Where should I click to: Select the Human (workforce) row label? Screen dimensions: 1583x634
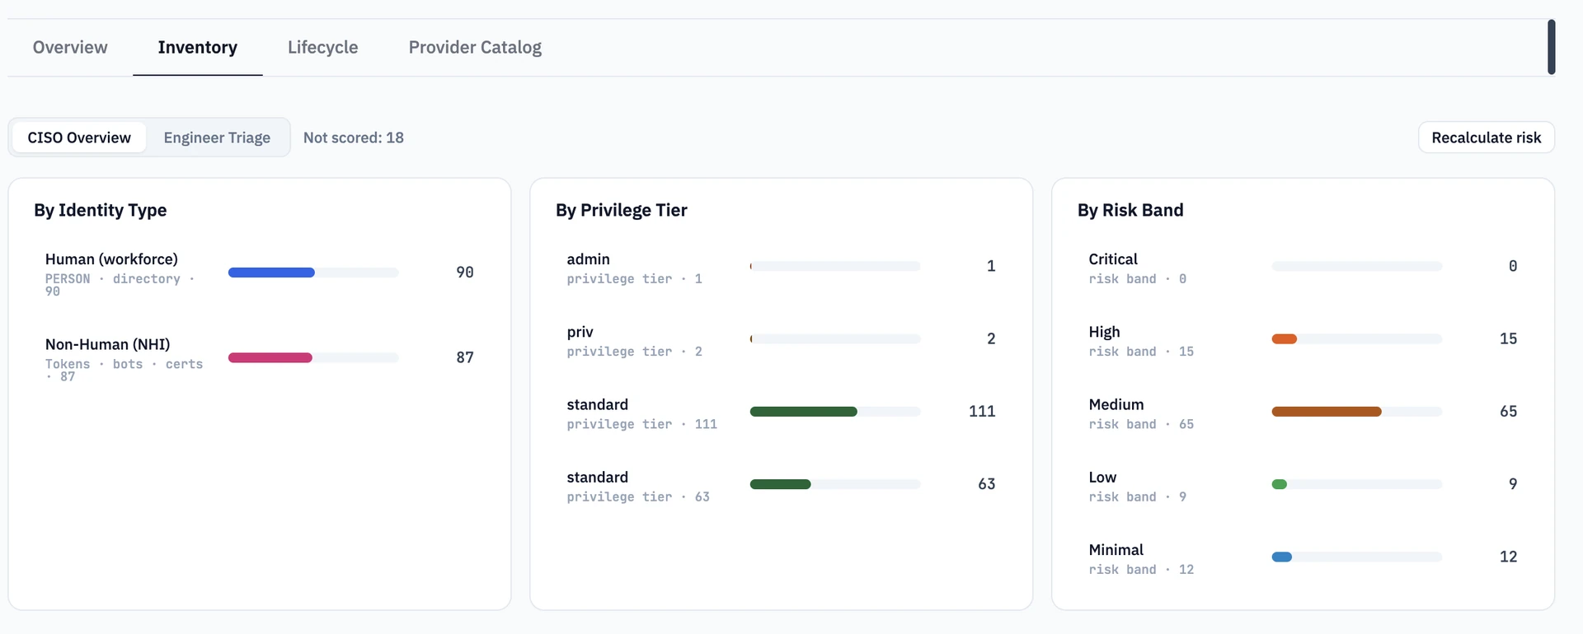point(111,259)
